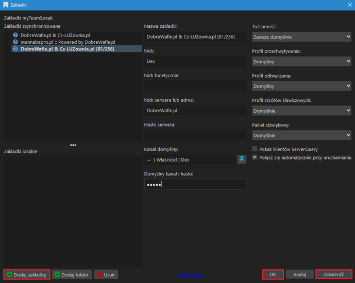Open the Tożsamość dropdown
The image size is (355, 283).
(x=301, y=37)
